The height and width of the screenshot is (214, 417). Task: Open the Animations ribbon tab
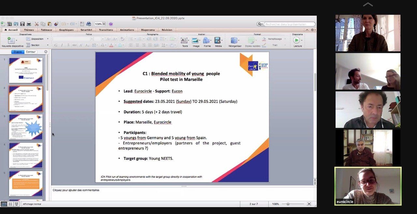pyautogui.click(x=127, y=30)
